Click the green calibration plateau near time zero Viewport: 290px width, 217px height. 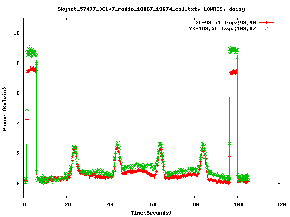coord(31,52)
